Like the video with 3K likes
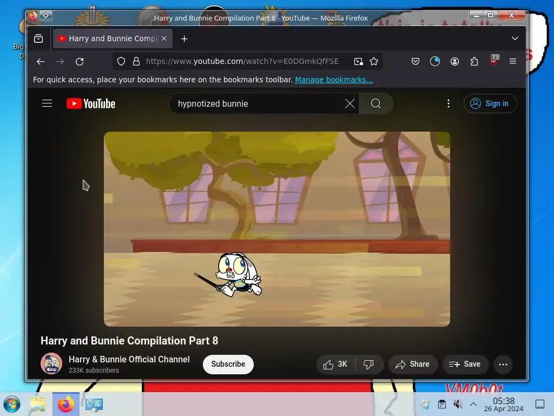The height and width of the screenshot is (416, 554). tap(335, 365)
